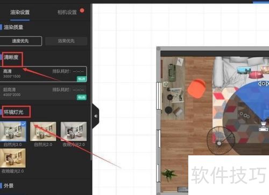Select the round wire chair in the plan
The height and width of the screenshot is (195, 269).
tap(221, 140)
